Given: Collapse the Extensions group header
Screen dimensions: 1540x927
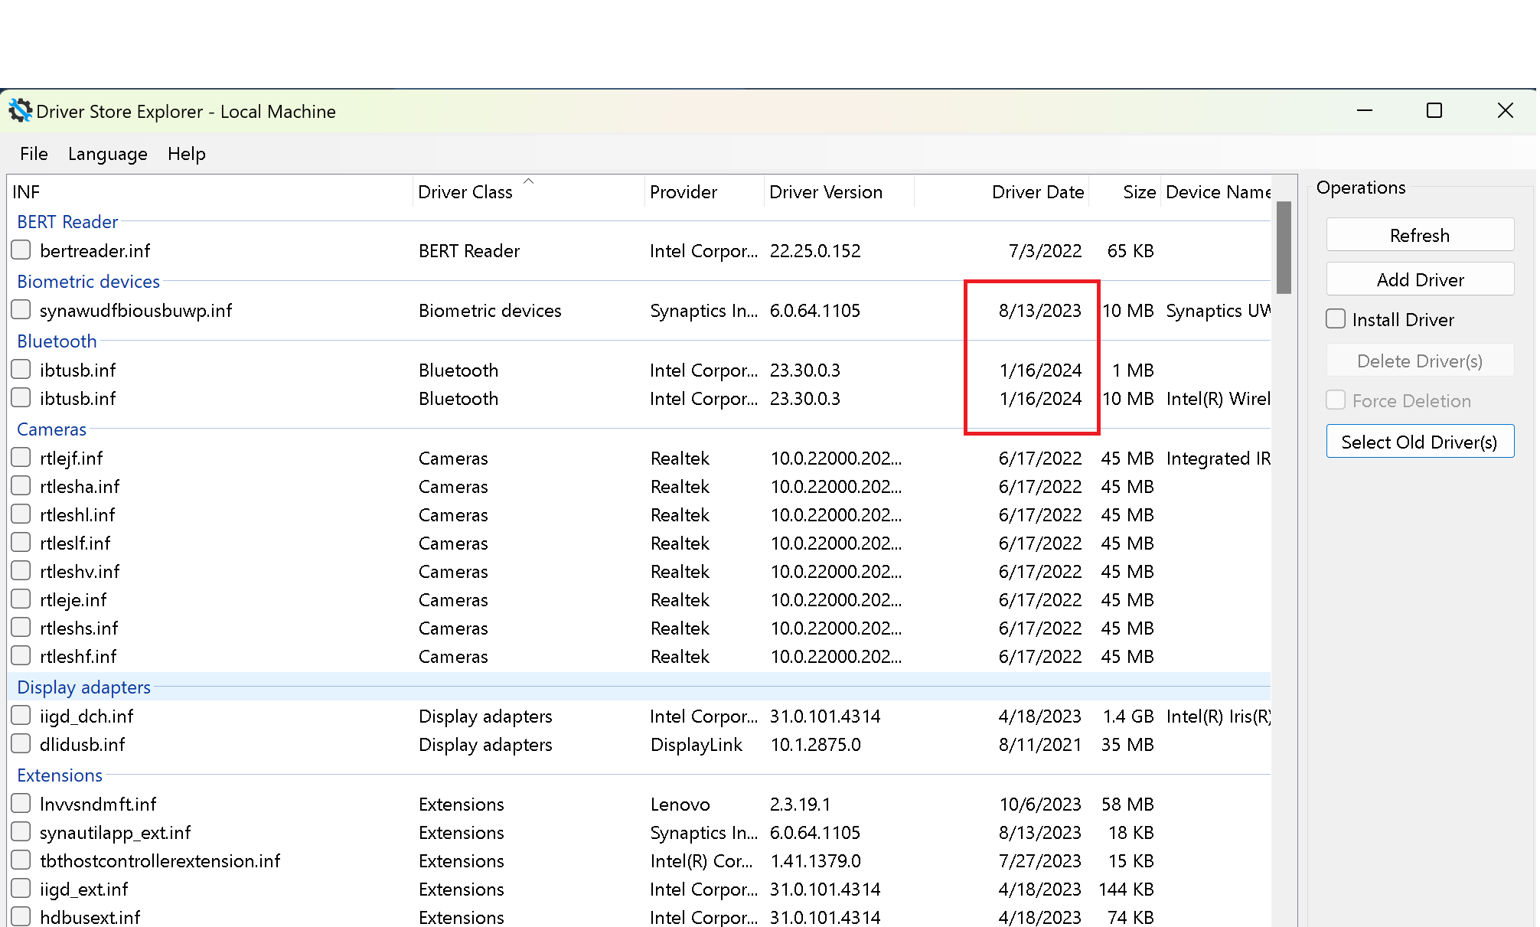Looking at the screenshot, I should [60, 775].
